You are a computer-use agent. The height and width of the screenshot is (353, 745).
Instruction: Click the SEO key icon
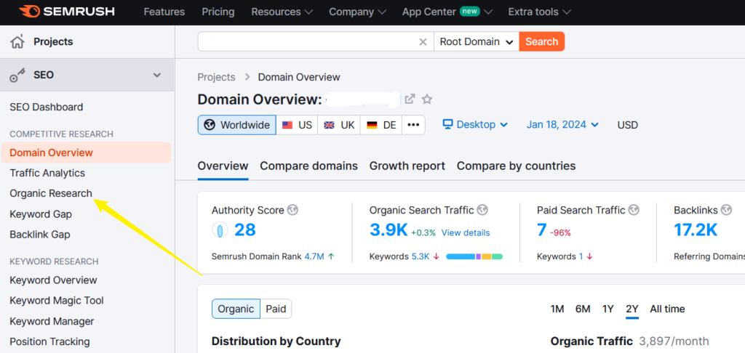[x=17, y=75]
